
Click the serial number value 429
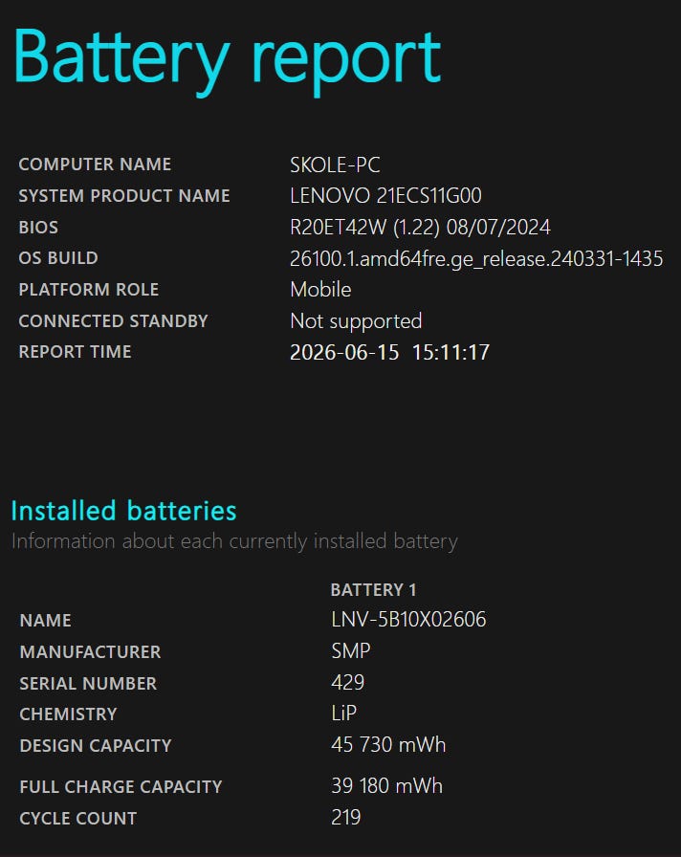click(347, 683)
